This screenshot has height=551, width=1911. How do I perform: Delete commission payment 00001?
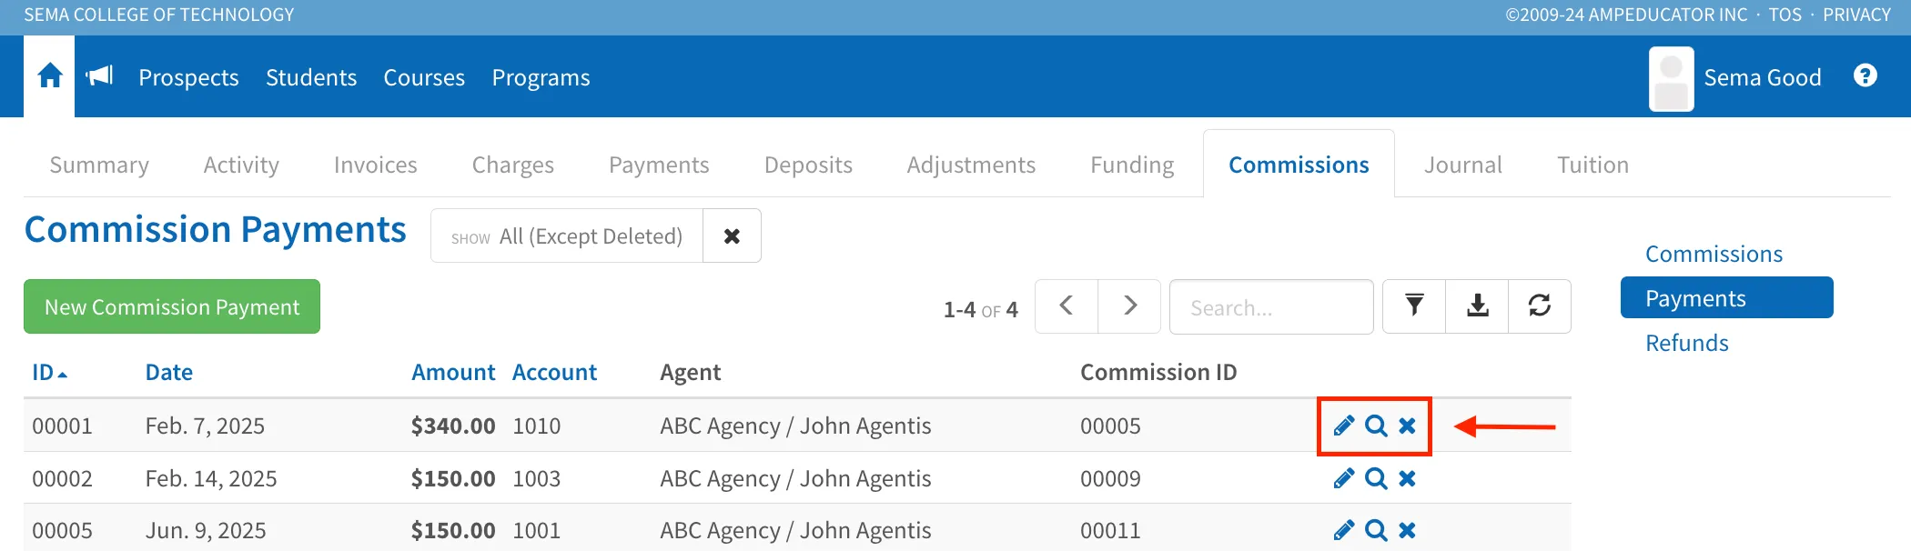[1407, 426]
